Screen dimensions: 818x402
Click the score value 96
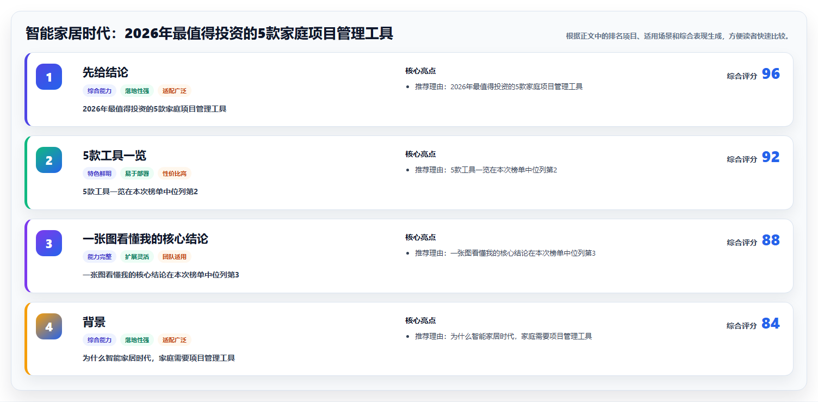771,74
